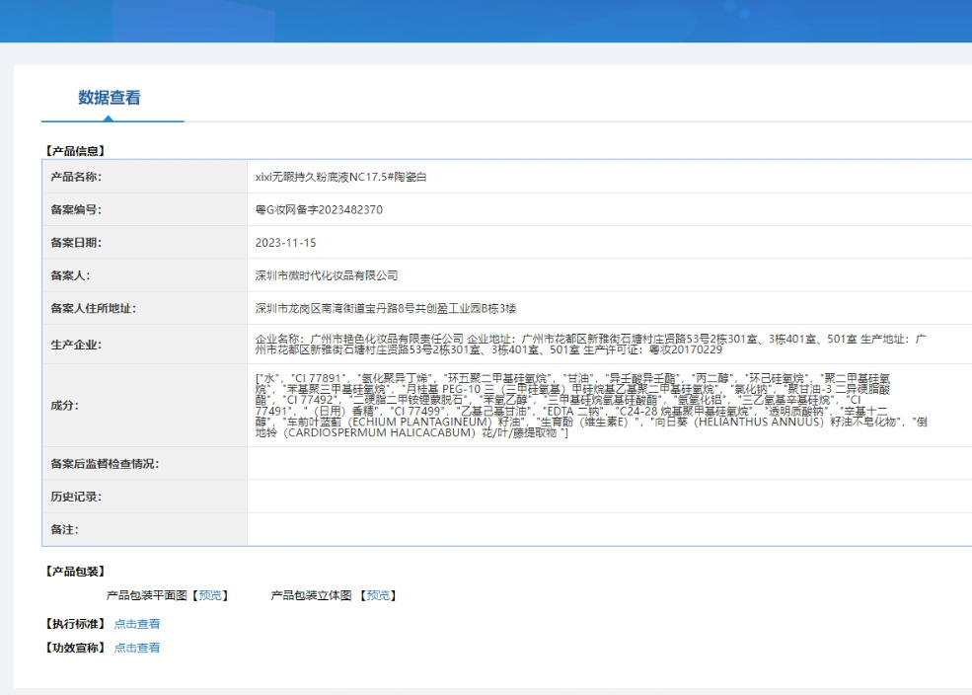972x695 pixels.
Task: Click the 历史记录 row label
Action: pyautogui.click(x=76, y=497)
